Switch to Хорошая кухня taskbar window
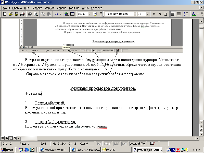 point(54,150)
